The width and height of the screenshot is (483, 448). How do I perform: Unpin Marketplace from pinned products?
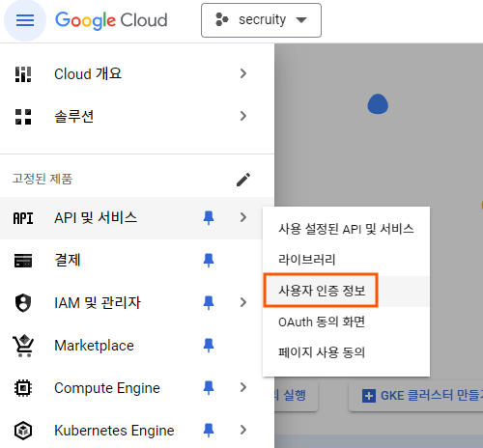pos(209,346)
